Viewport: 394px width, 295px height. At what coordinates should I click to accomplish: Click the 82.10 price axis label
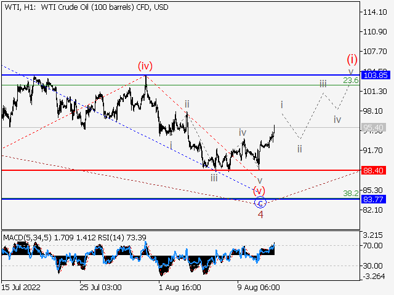pyautogui.click(x=373, y=210)
